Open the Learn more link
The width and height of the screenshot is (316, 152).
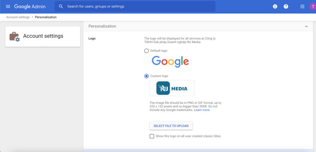[202, 110]
